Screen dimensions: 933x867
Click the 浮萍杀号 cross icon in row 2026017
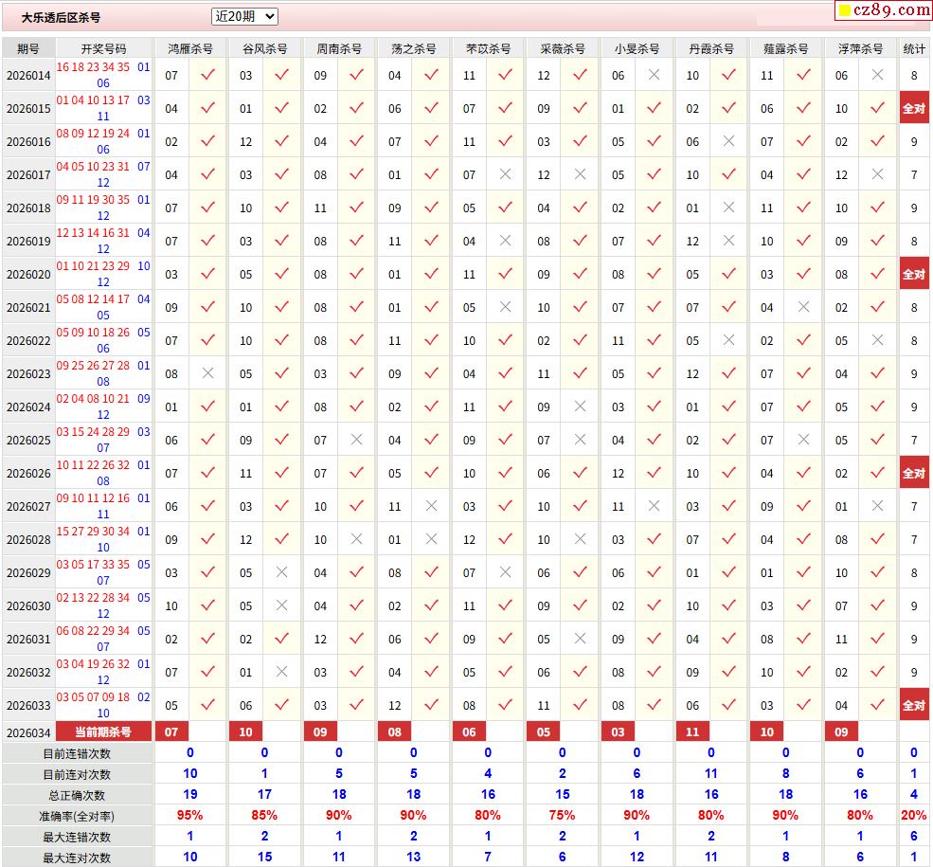[877, 174]
